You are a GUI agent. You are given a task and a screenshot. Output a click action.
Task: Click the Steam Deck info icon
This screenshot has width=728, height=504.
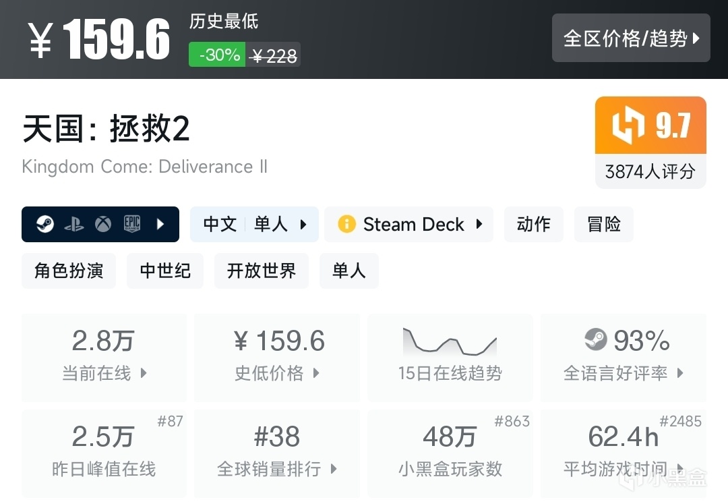point(346,224)
